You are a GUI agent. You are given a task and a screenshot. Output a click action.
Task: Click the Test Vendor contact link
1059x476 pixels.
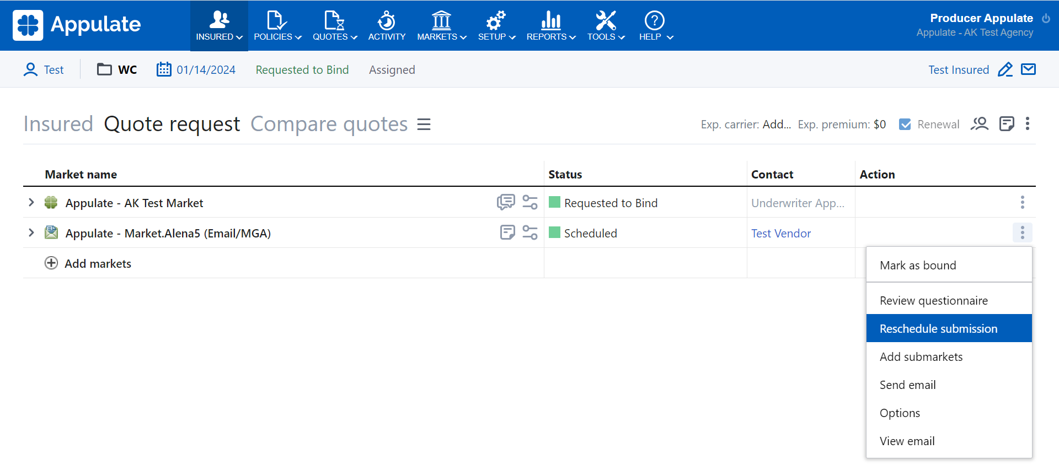780,234
